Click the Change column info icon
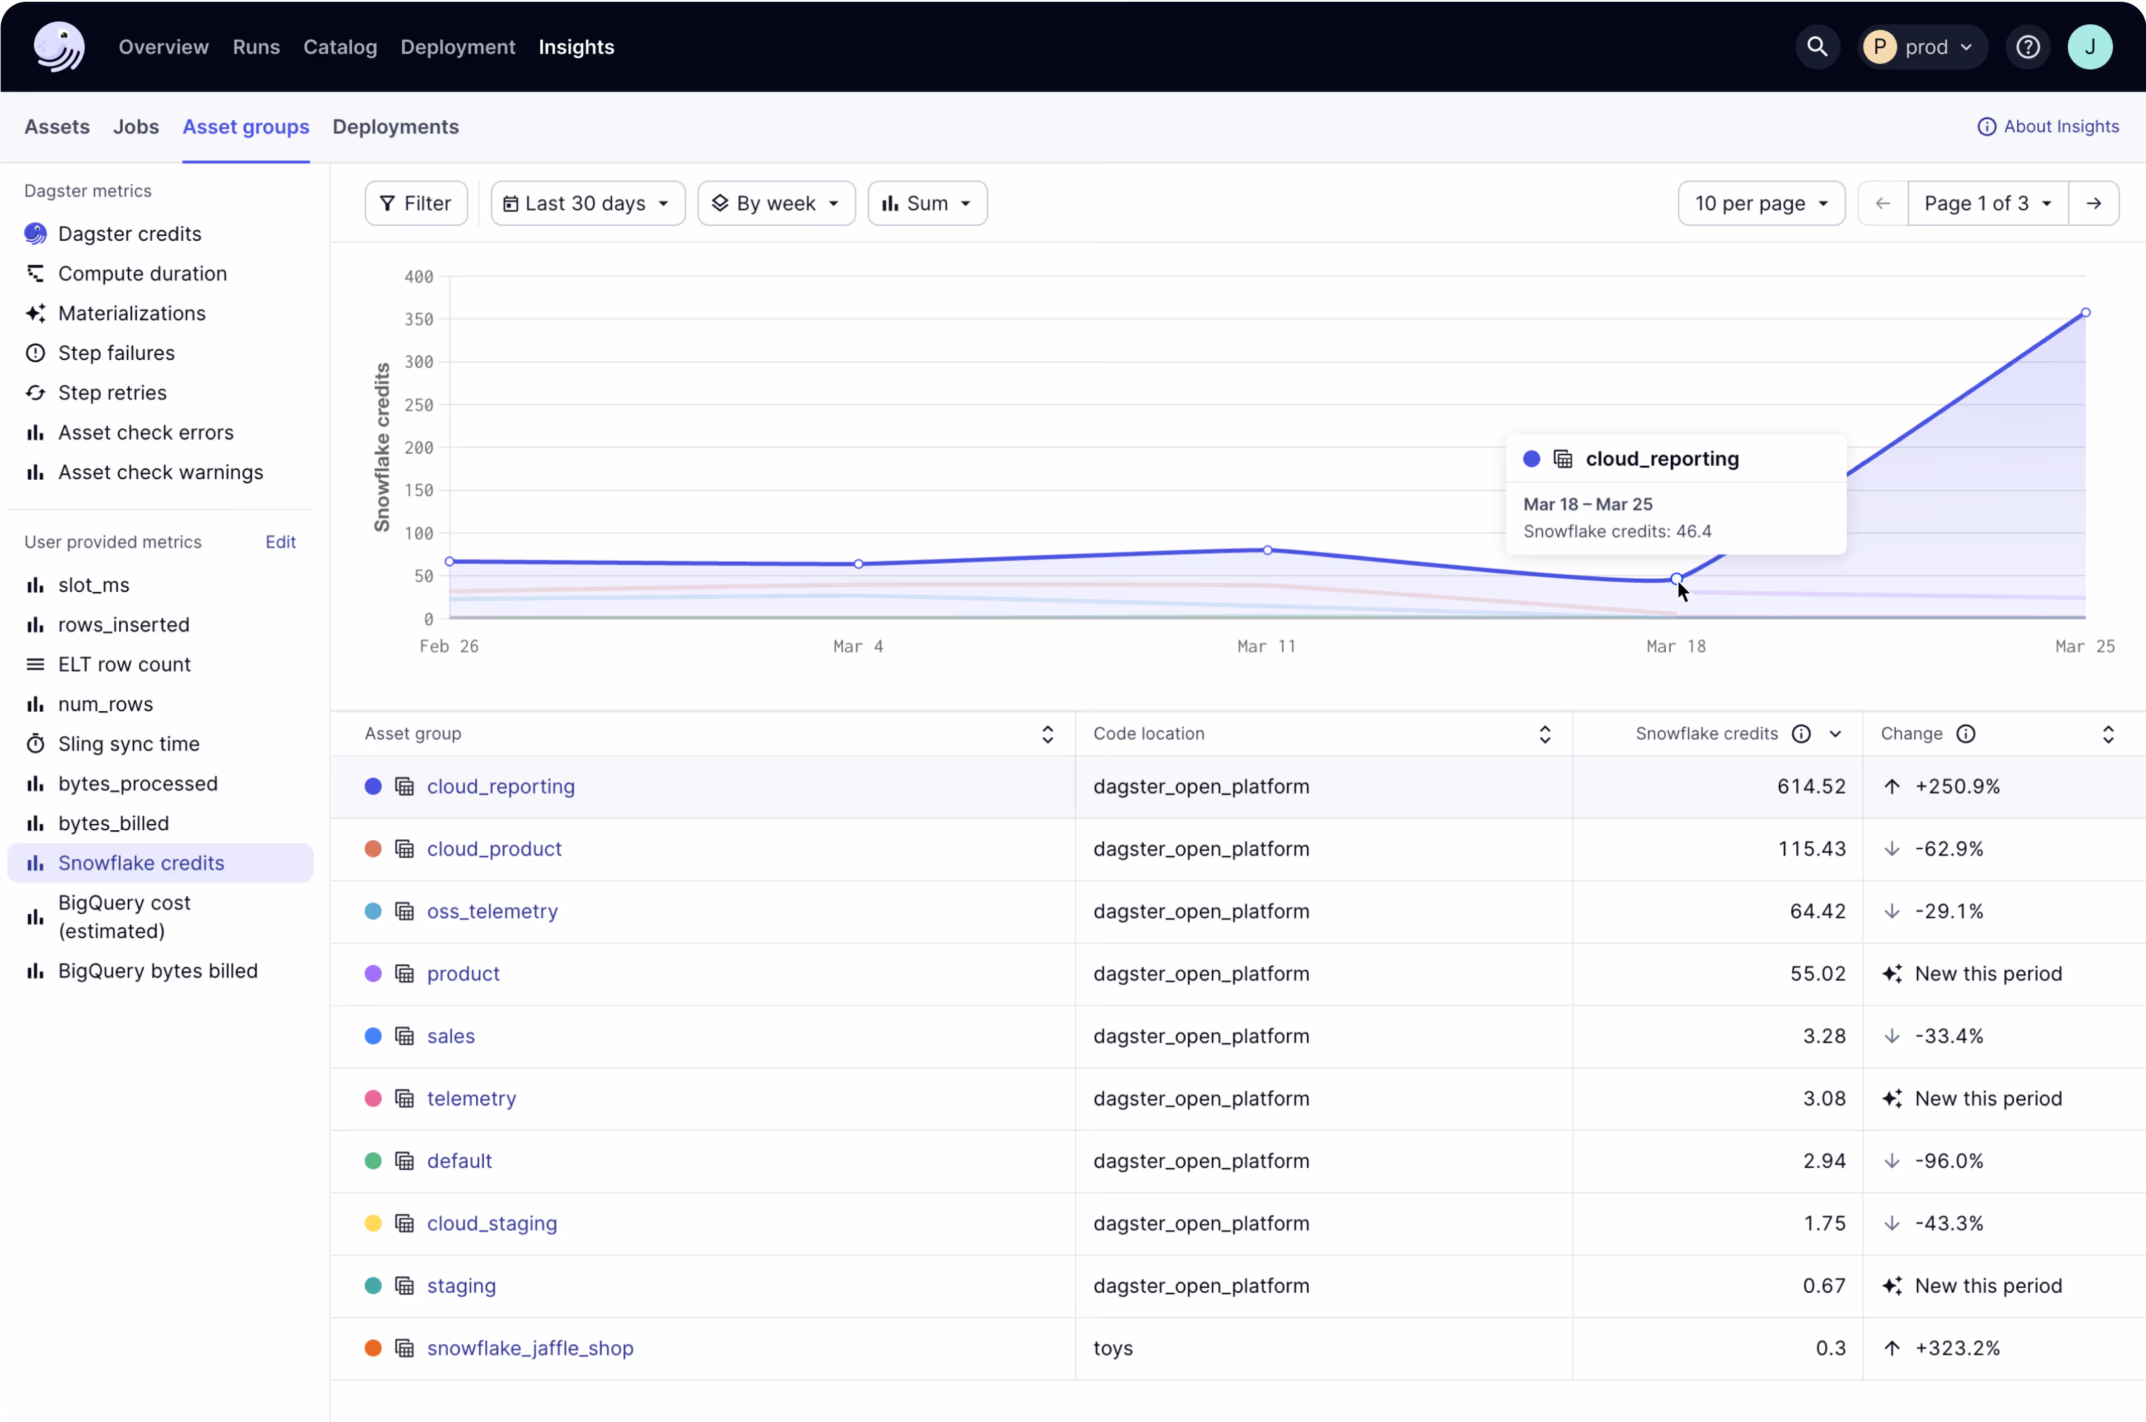The width and height of the screenshot is (2146, 1422). pyautogui.click(x=1965, y=734)
